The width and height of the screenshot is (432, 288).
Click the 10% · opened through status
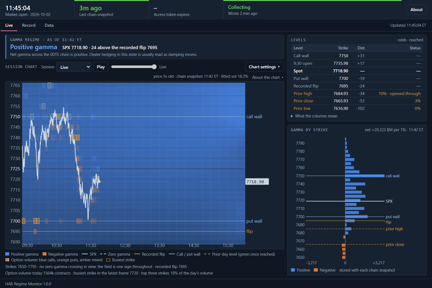(400, 94)
